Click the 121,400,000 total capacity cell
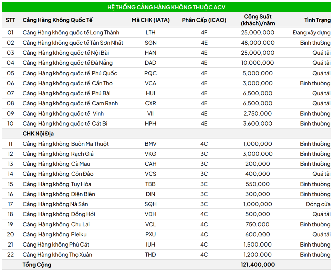The height and width of the screenshot is (271, 333). (x=258, y=265)
